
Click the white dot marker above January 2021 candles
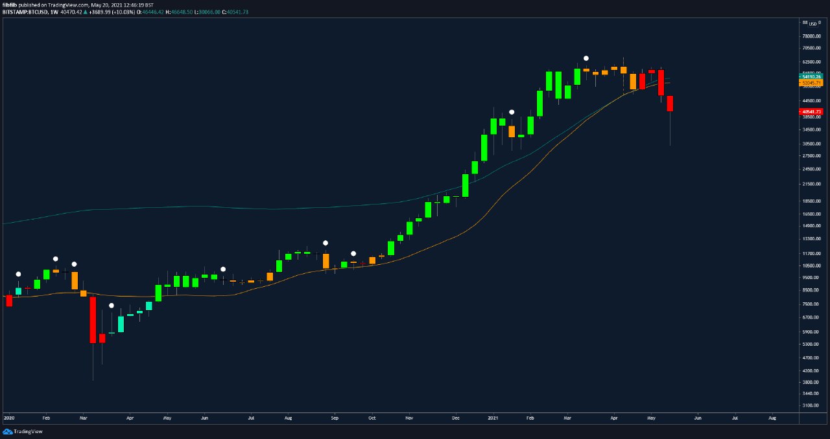click(512, 112)
